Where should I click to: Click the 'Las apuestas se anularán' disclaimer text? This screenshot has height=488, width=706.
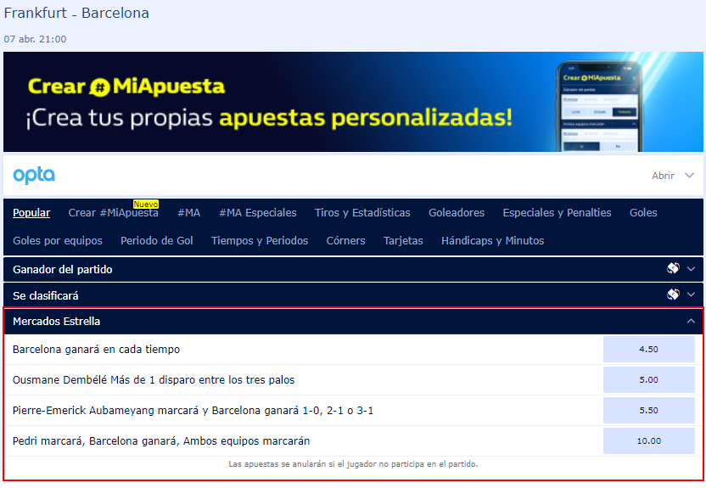(x=353, y=463)
